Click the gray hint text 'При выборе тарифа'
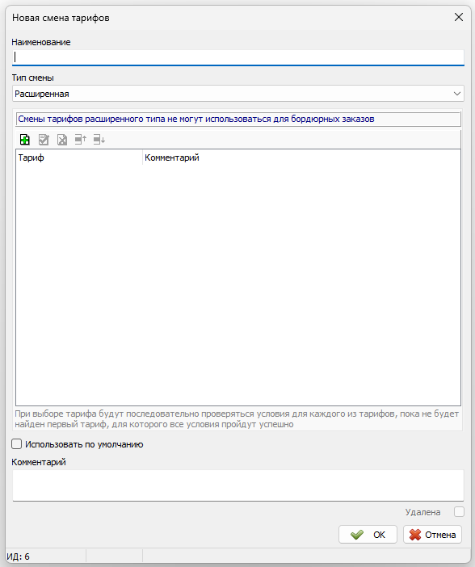Image resolution: width=475 pixels, height=567 pixels. 237,418
